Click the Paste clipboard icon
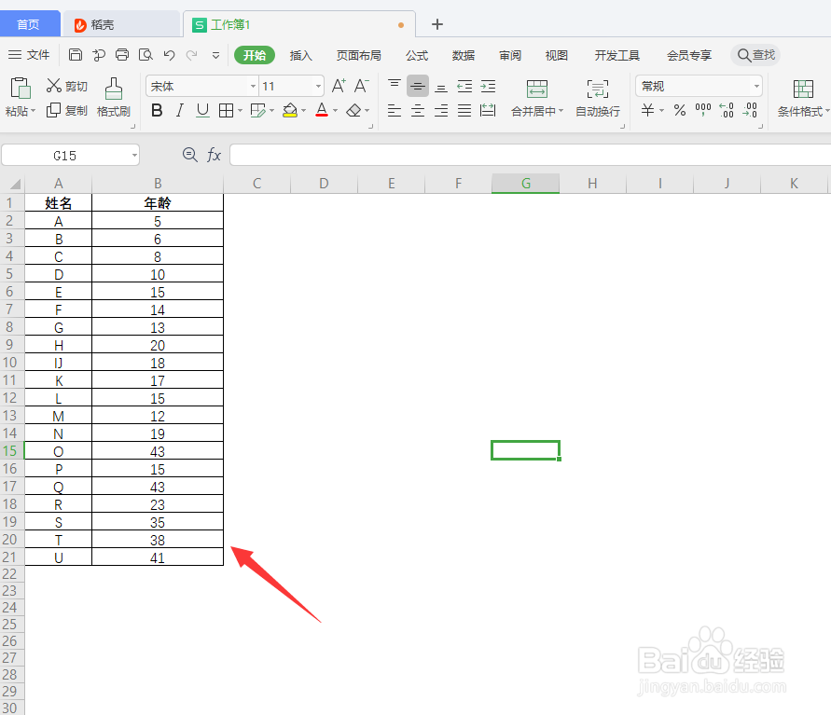The width and height of the screenshot is (831, 715). point(21,88)
